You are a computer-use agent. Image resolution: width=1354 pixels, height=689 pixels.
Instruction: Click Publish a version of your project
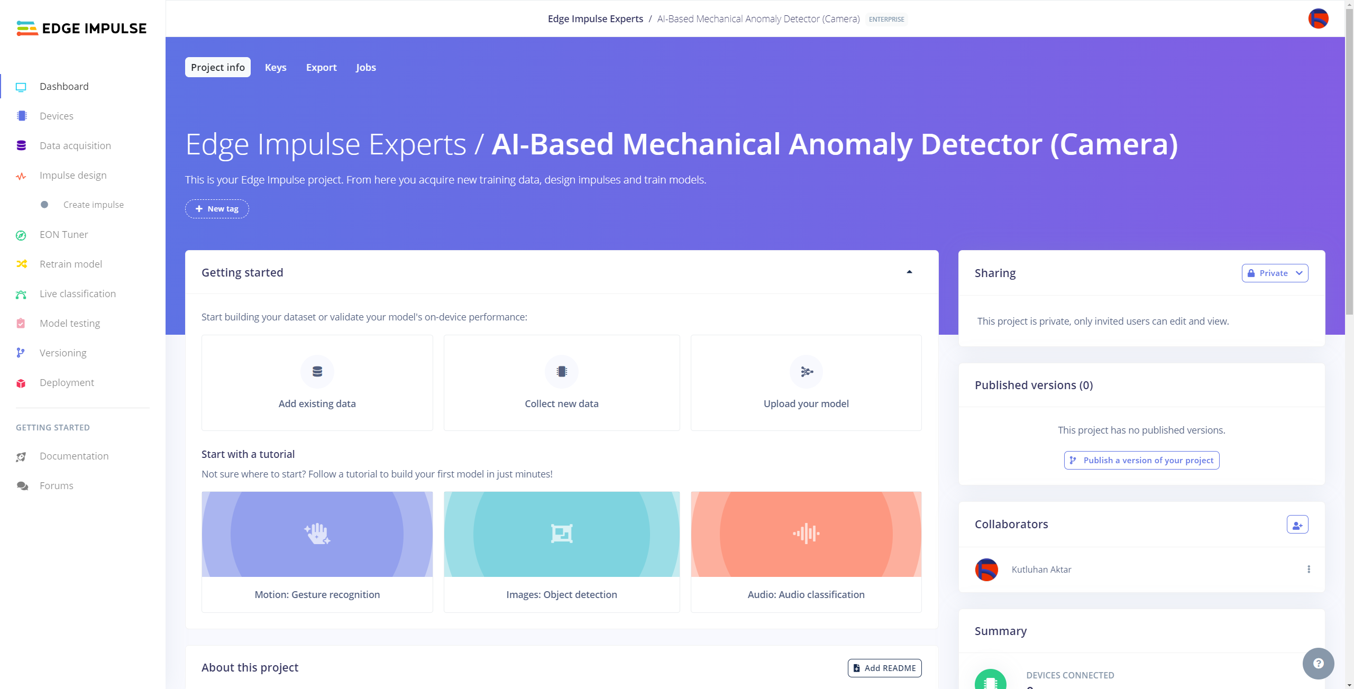point(1141,460)
